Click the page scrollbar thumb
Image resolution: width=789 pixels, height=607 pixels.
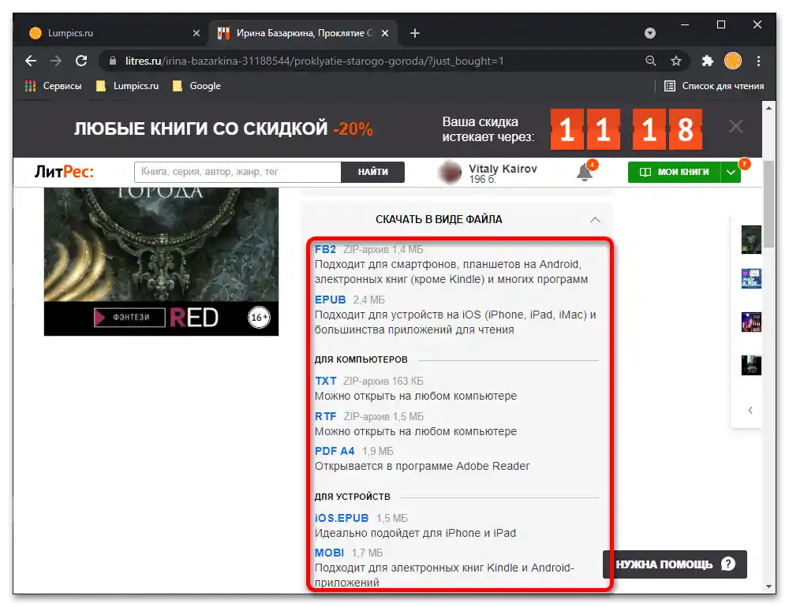point(768,203)
